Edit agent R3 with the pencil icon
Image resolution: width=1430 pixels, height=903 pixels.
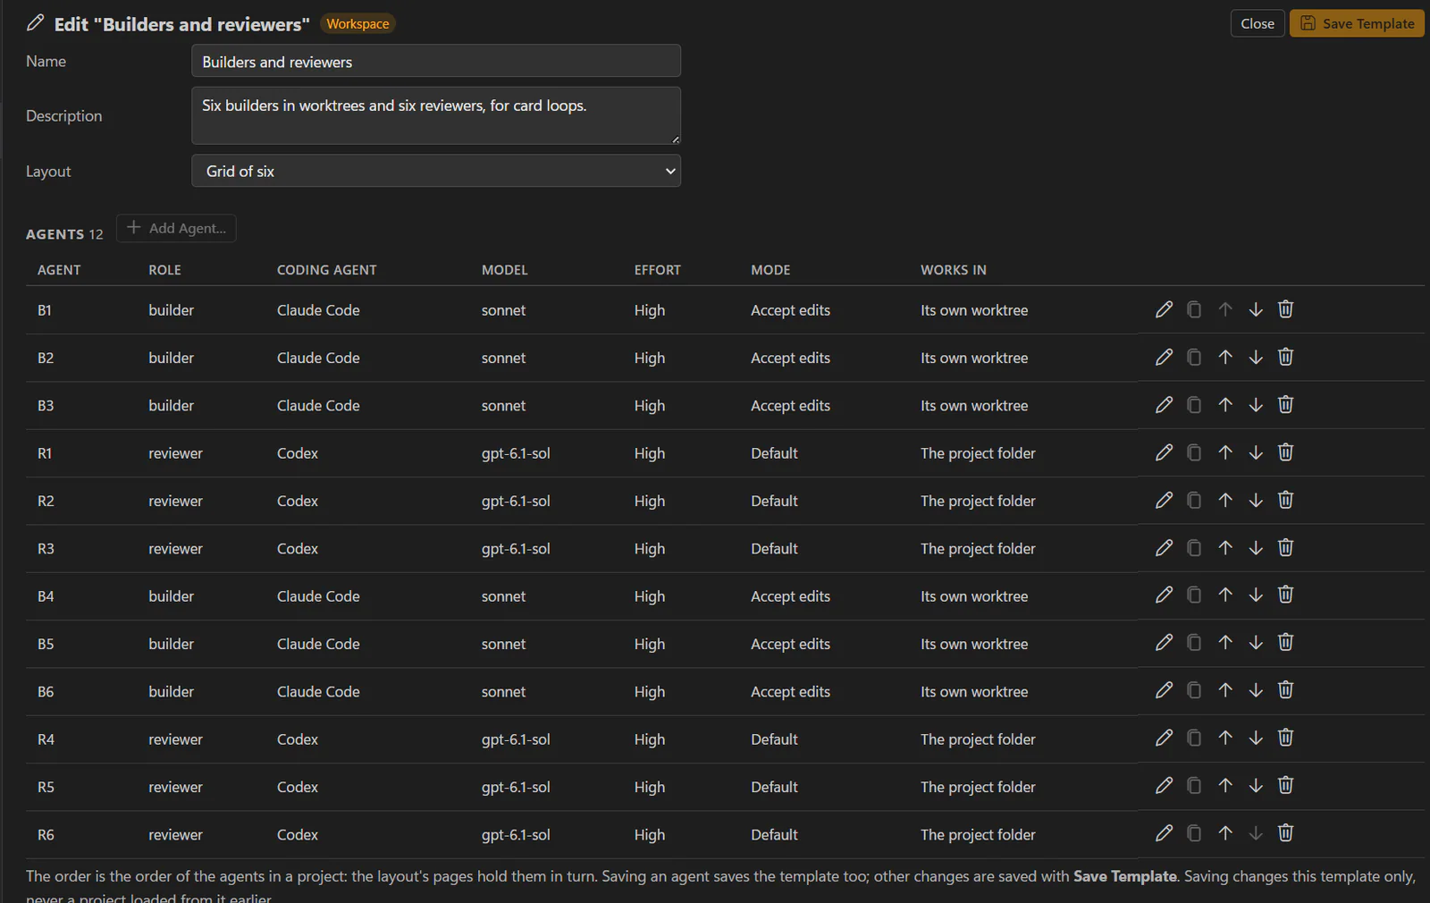[1164, 547]
